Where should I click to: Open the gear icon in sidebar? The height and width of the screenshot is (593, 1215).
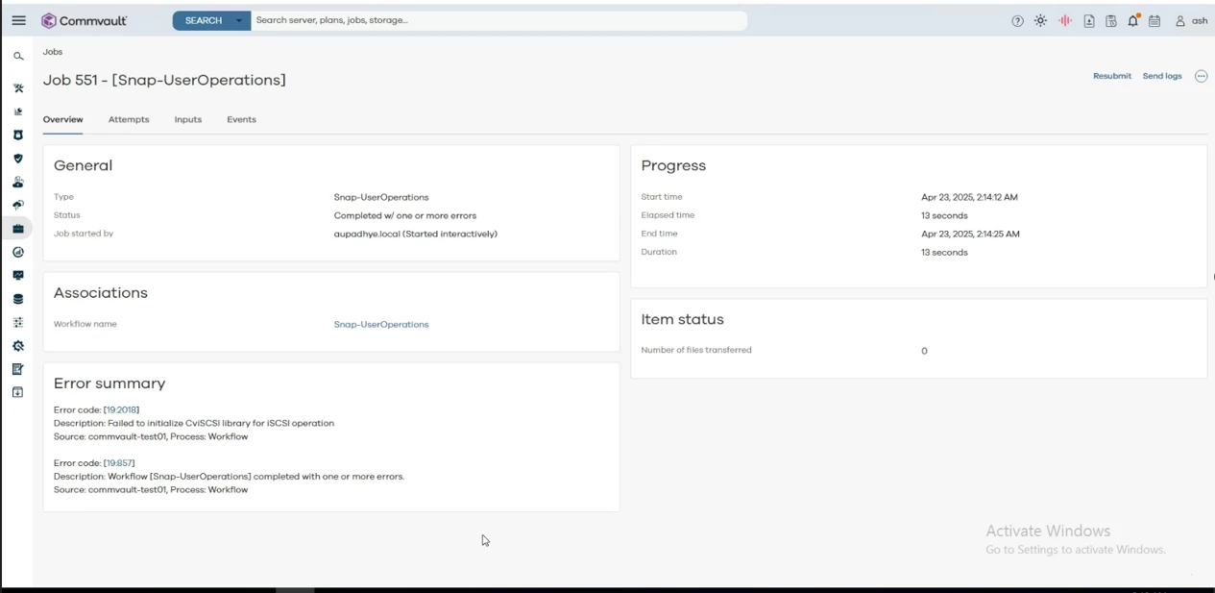coord(18,346)
